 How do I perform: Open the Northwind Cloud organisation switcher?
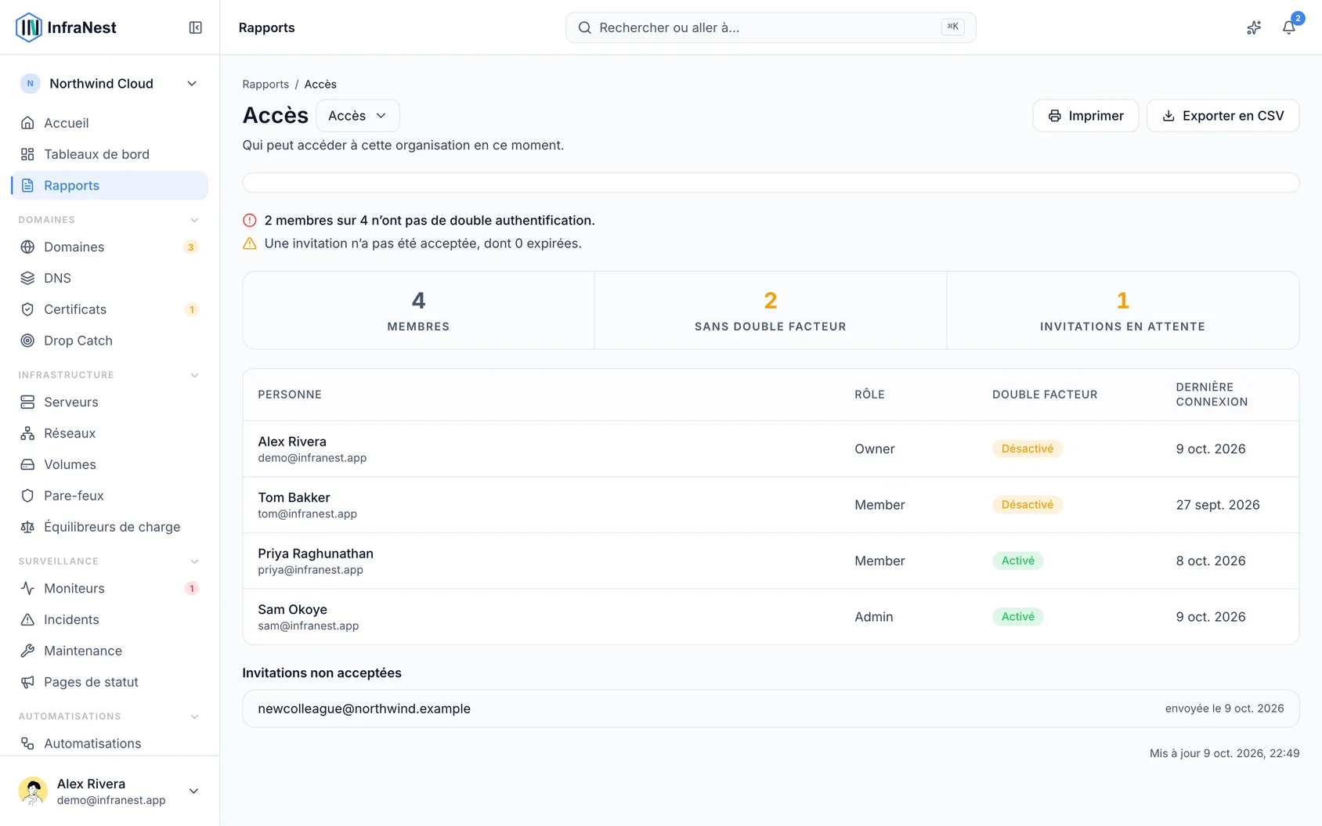pyautogui.click(x=110, y=84)
